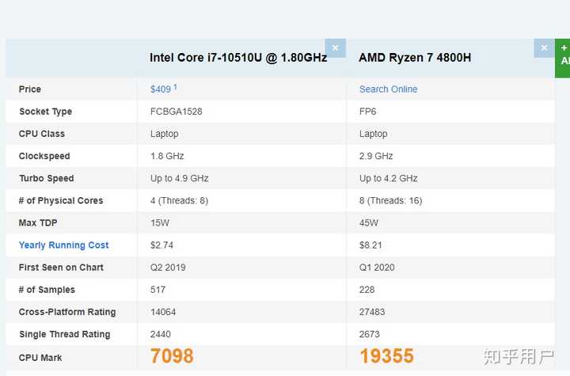The height and width of the screenshot is (376, 570).
Task: Select the 228 samples value
Action: pos(367,290)
